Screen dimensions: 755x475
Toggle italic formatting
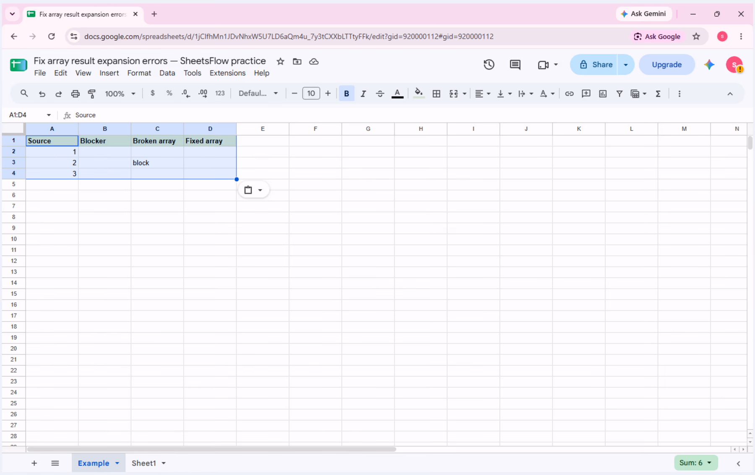coord(363,94)
